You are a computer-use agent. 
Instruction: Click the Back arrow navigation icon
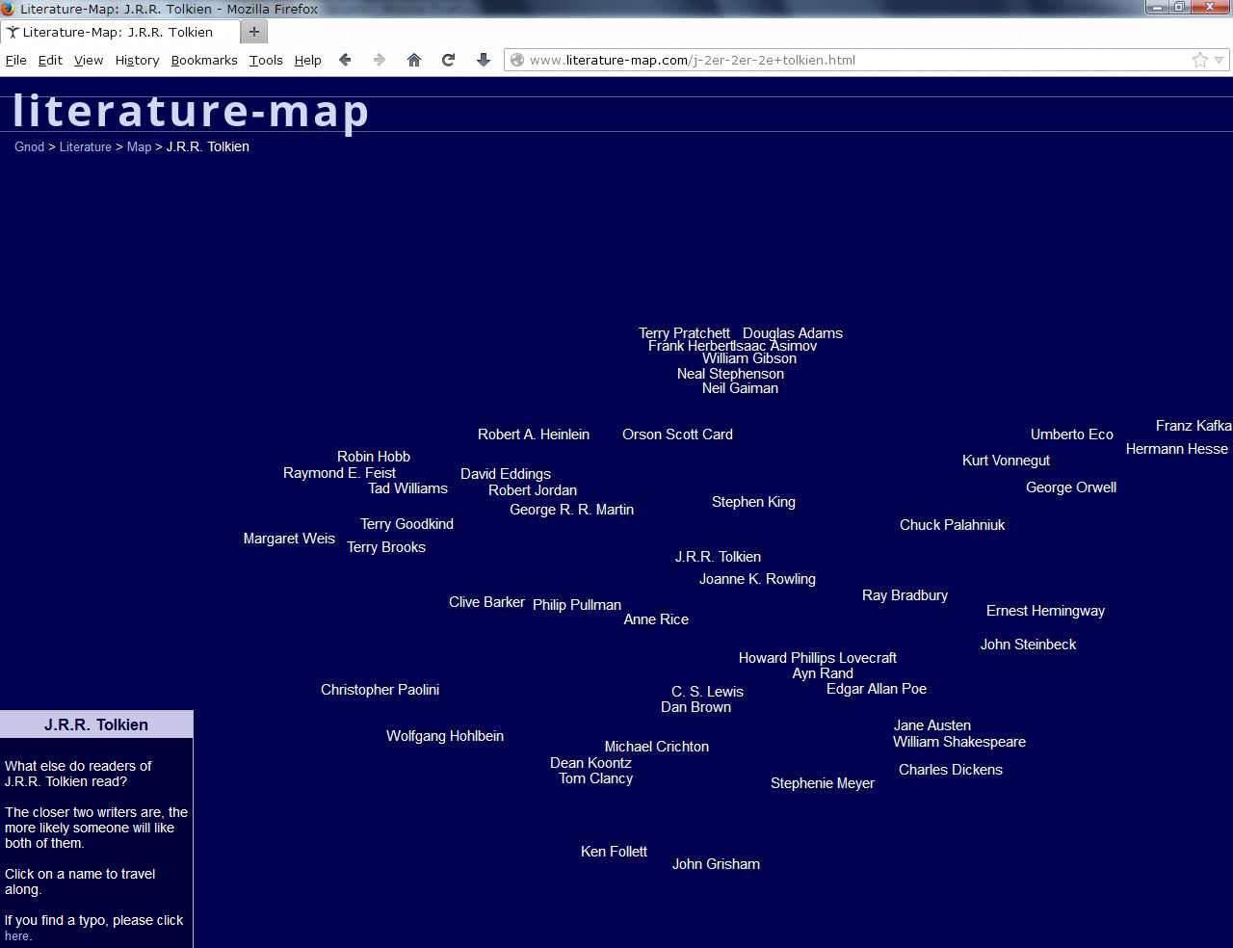[x=345, y=60]
